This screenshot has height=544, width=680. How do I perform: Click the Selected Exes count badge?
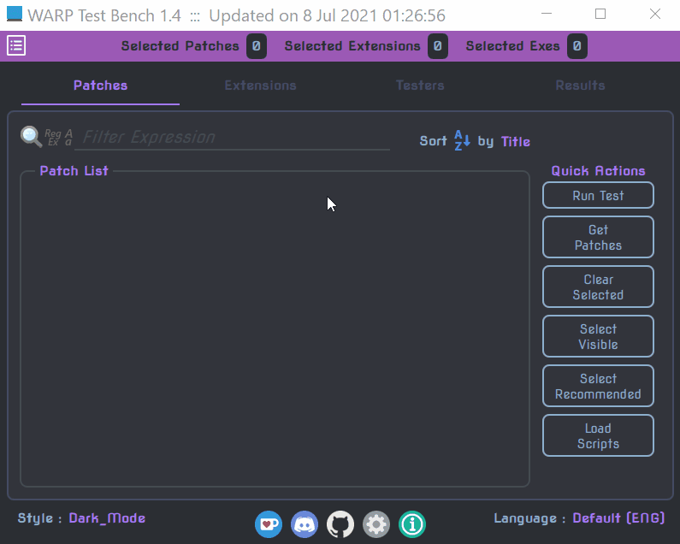(x=577, y=46)
